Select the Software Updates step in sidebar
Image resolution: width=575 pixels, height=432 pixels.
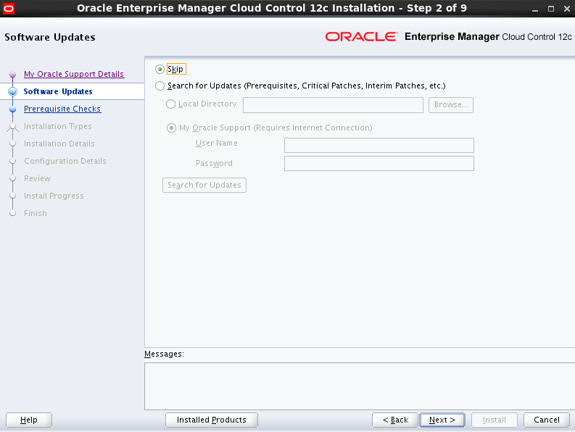58,91
